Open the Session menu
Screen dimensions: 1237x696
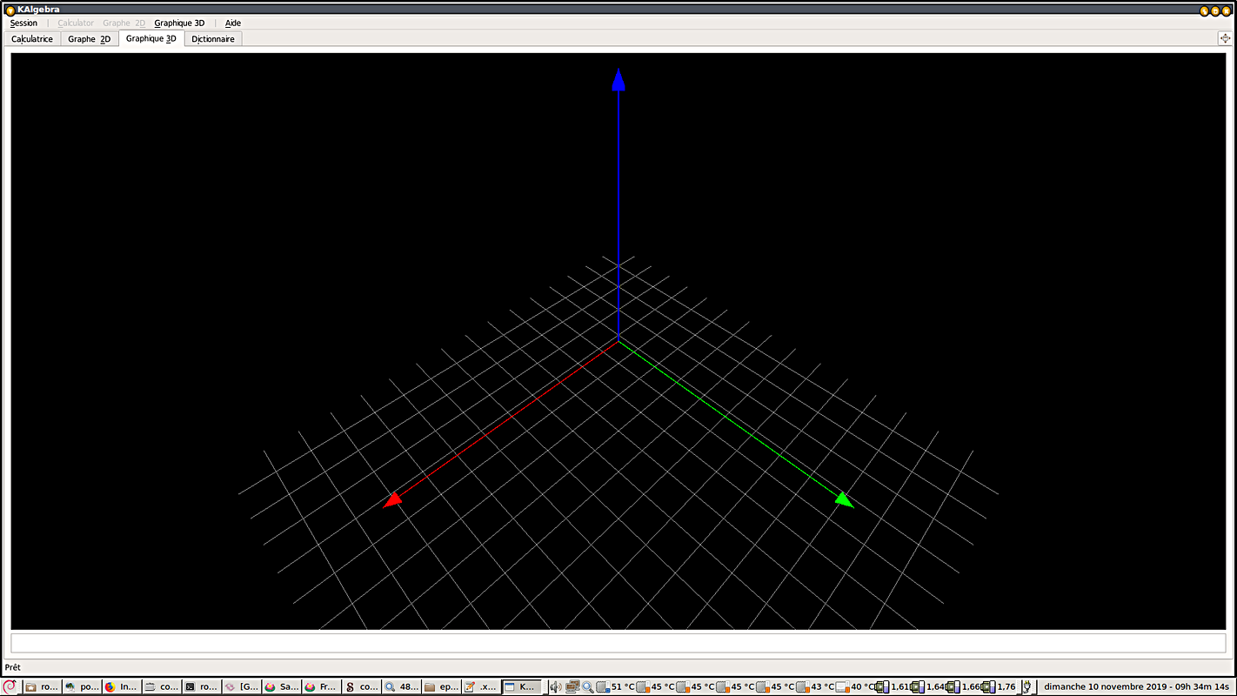(x=23, y=23)
